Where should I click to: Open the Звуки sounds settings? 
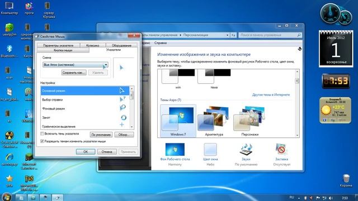[x=246, y=154]
